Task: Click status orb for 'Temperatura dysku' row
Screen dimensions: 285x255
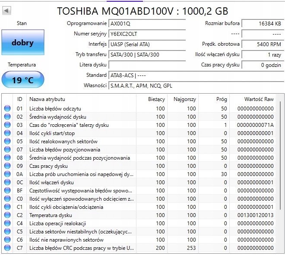Action: (x=7, y=215)
